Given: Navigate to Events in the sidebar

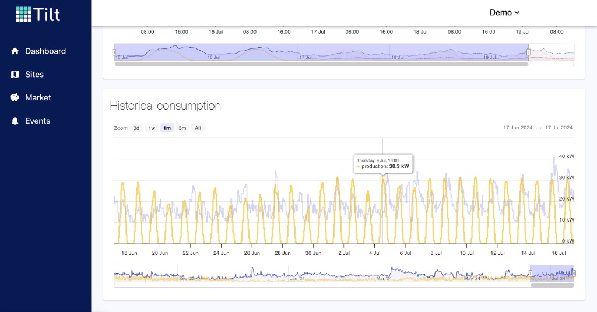Looking at the screenshot, I should [37, 121].
